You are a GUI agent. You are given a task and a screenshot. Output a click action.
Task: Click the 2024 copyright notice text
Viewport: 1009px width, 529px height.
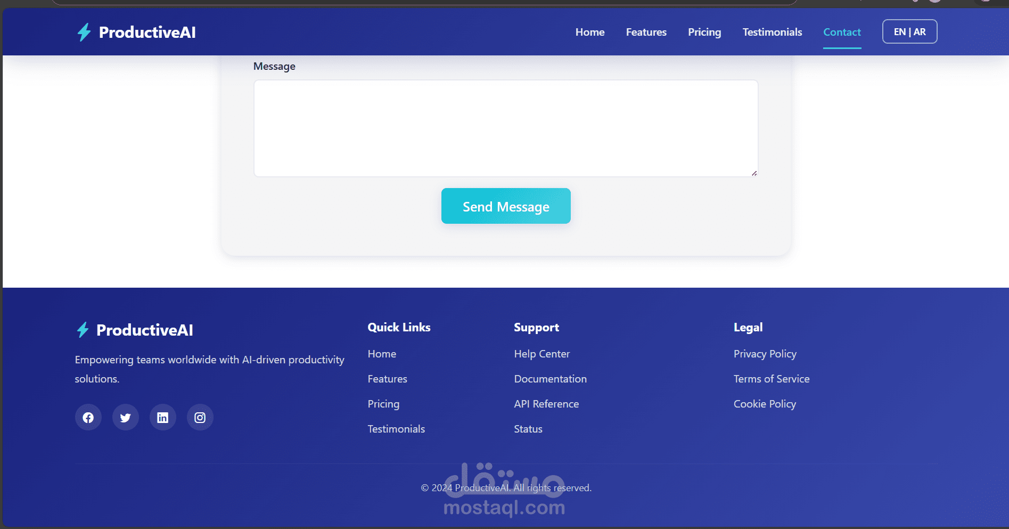[x=506, y=487]
